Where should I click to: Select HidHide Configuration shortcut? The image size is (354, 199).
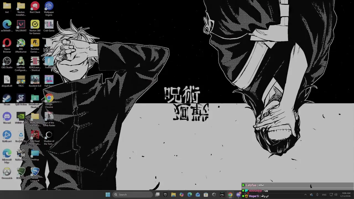(21, 64)
